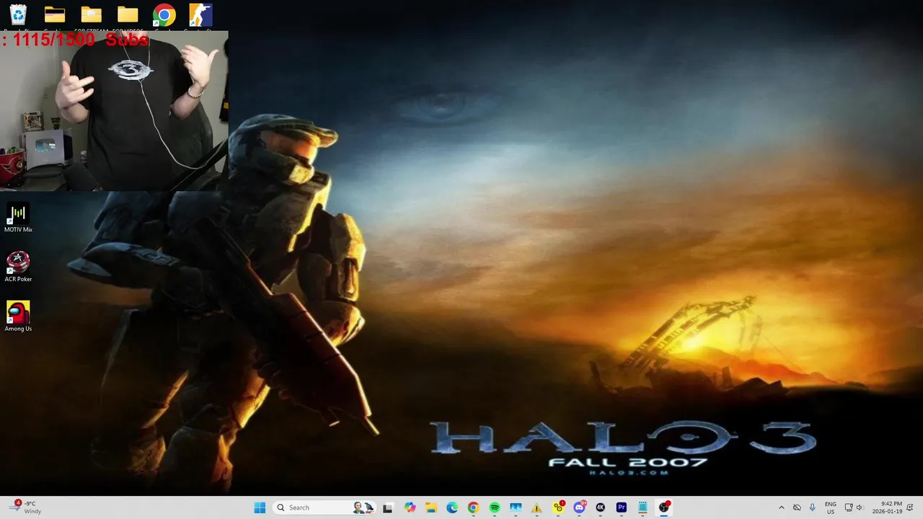Click the cloud sync off tray icon
The width and height of the screenshot is (923, 519).
coord(797,507)
